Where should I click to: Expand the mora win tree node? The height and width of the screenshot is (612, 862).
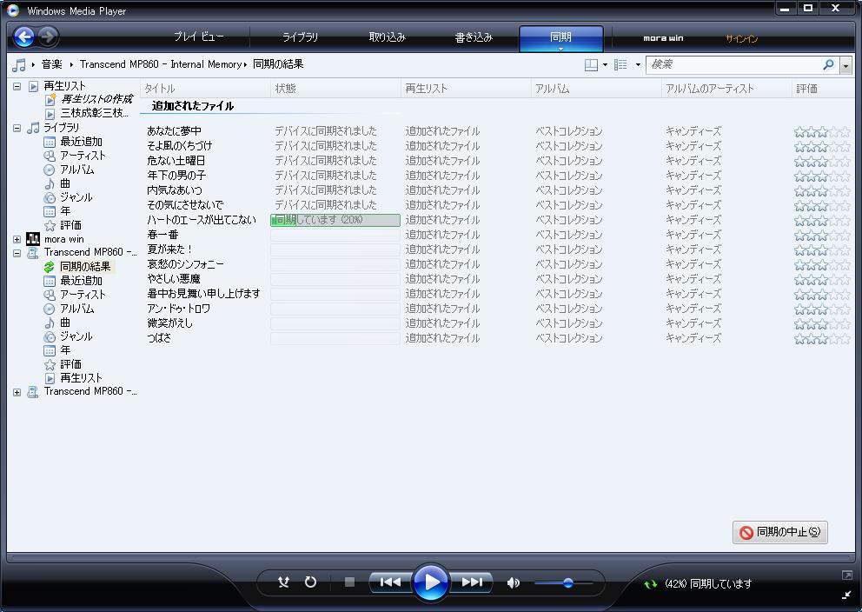point(17,239)
